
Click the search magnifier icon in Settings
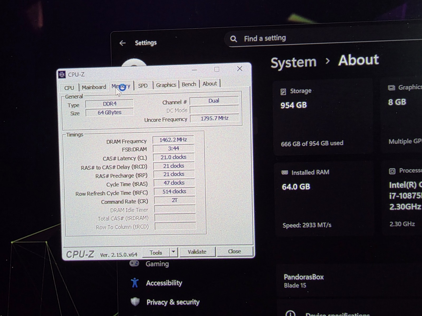(x=233, y=39)
